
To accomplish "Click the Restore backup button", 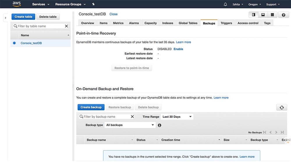I will (120, 107).
